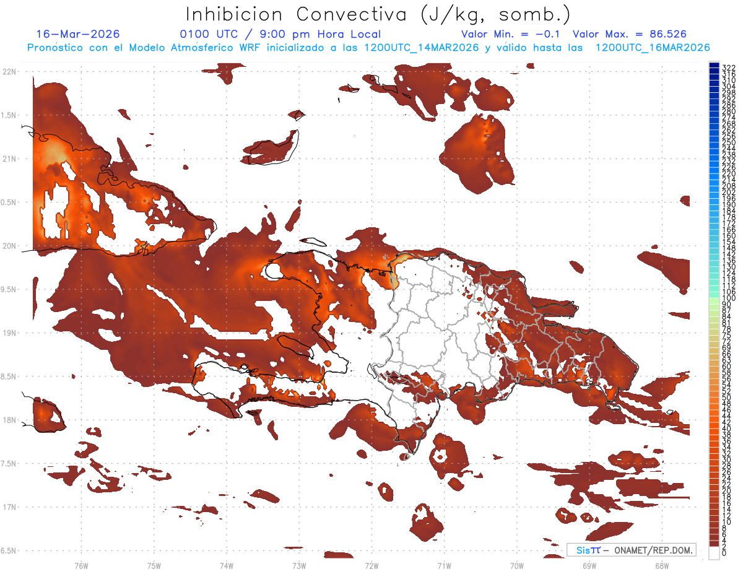Click the '20N' latitude label

(x=9, y=246)
